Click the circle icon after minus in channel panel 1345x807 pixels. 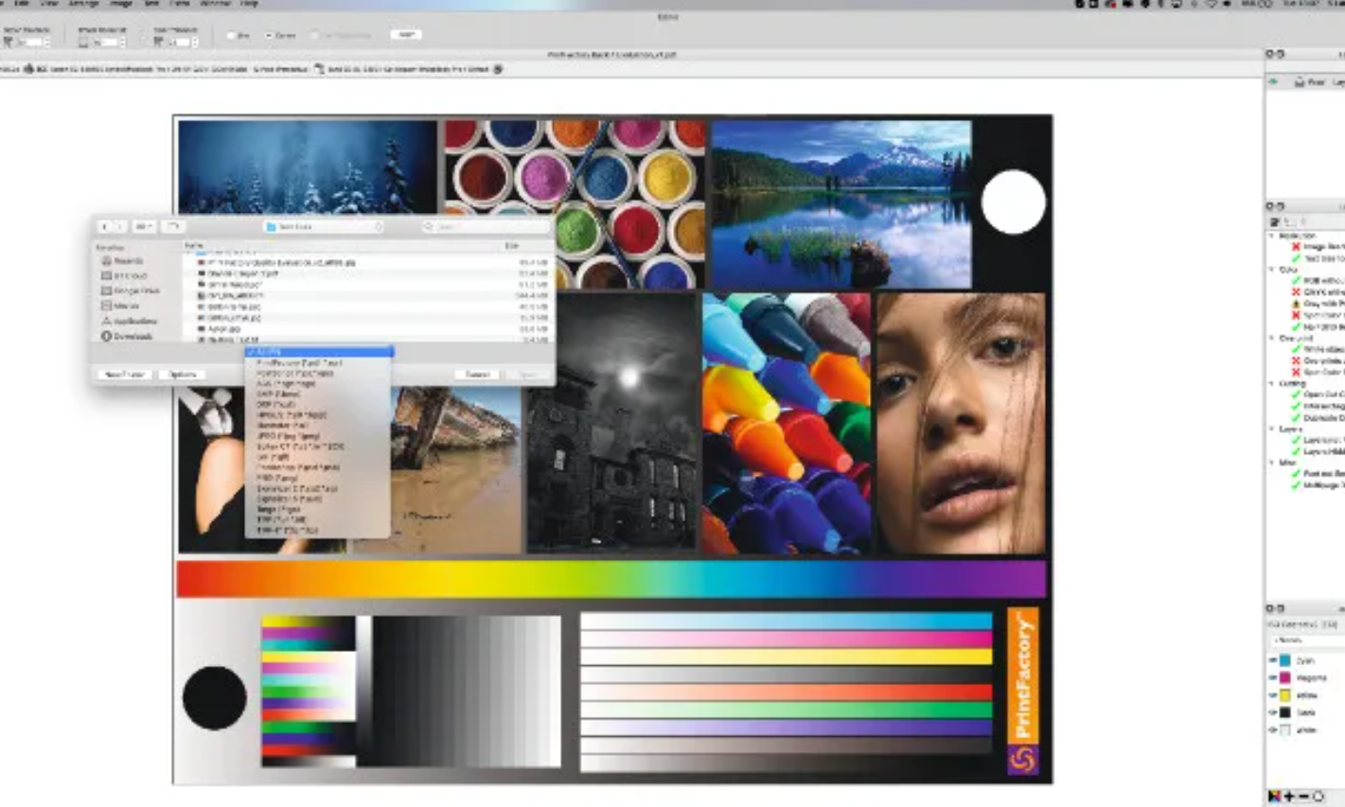[x=1318, y=797]
